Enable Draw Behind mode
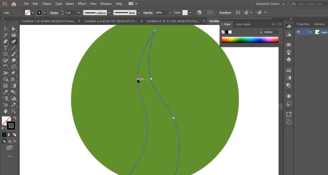Screen dimensions: 328x175 [x=10, y=141]
